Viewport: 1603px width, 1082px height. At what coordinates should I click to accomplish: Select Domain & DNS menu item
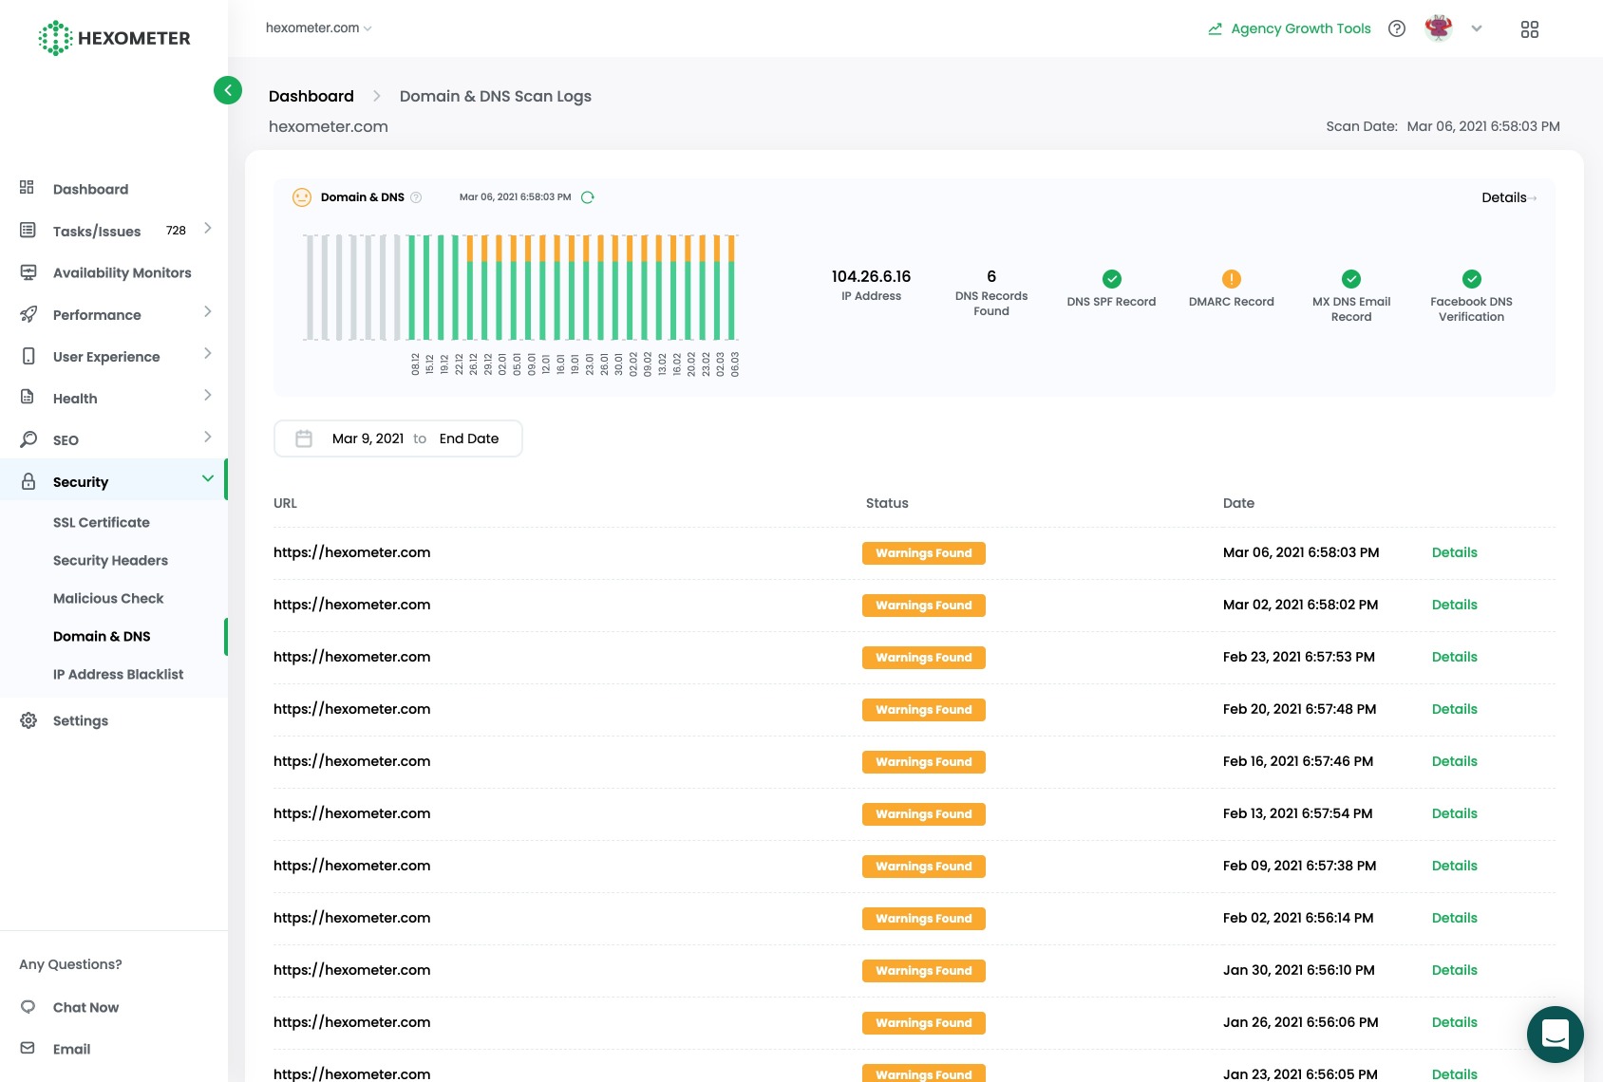102,636
